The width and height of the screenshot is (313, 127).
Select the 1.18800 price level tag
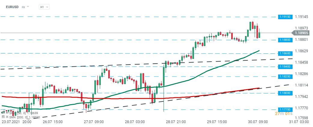click(284, 40)
